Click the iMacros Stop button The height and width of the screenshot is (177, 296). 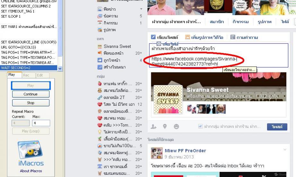(x=30, y=103)
